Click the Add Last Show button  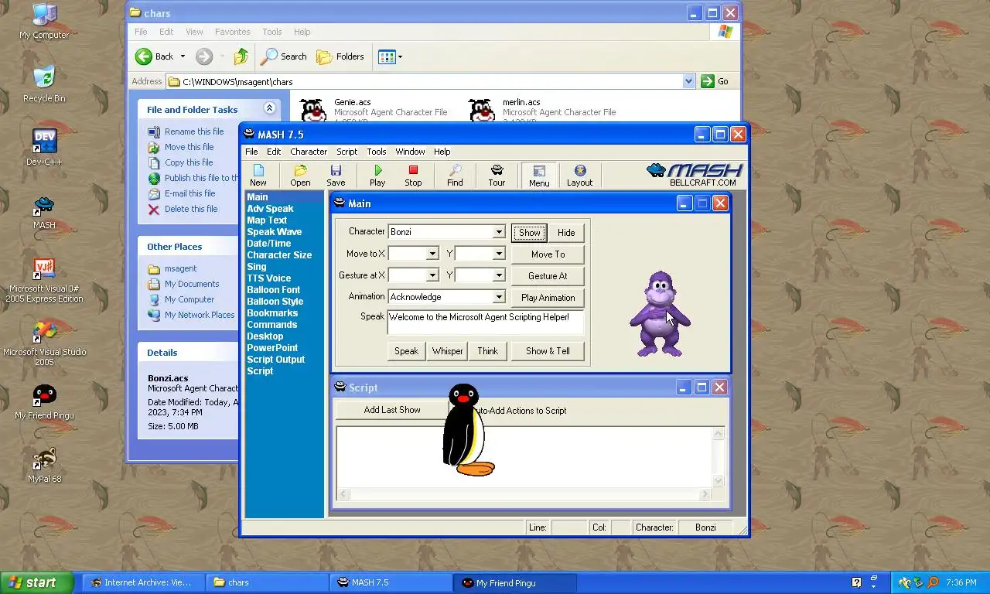click(x=392, y=410)
